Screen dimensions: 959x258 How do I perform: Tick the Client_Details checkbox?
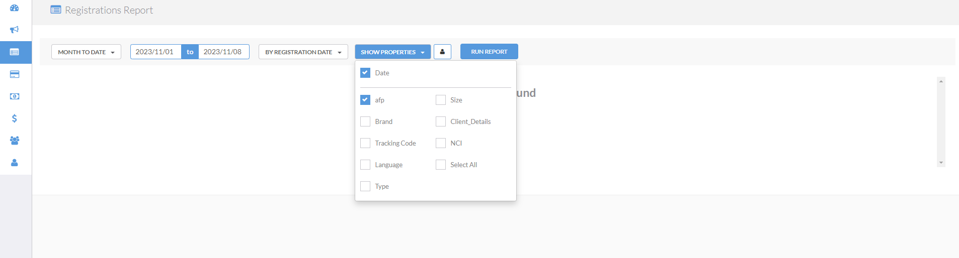point(441,121)
